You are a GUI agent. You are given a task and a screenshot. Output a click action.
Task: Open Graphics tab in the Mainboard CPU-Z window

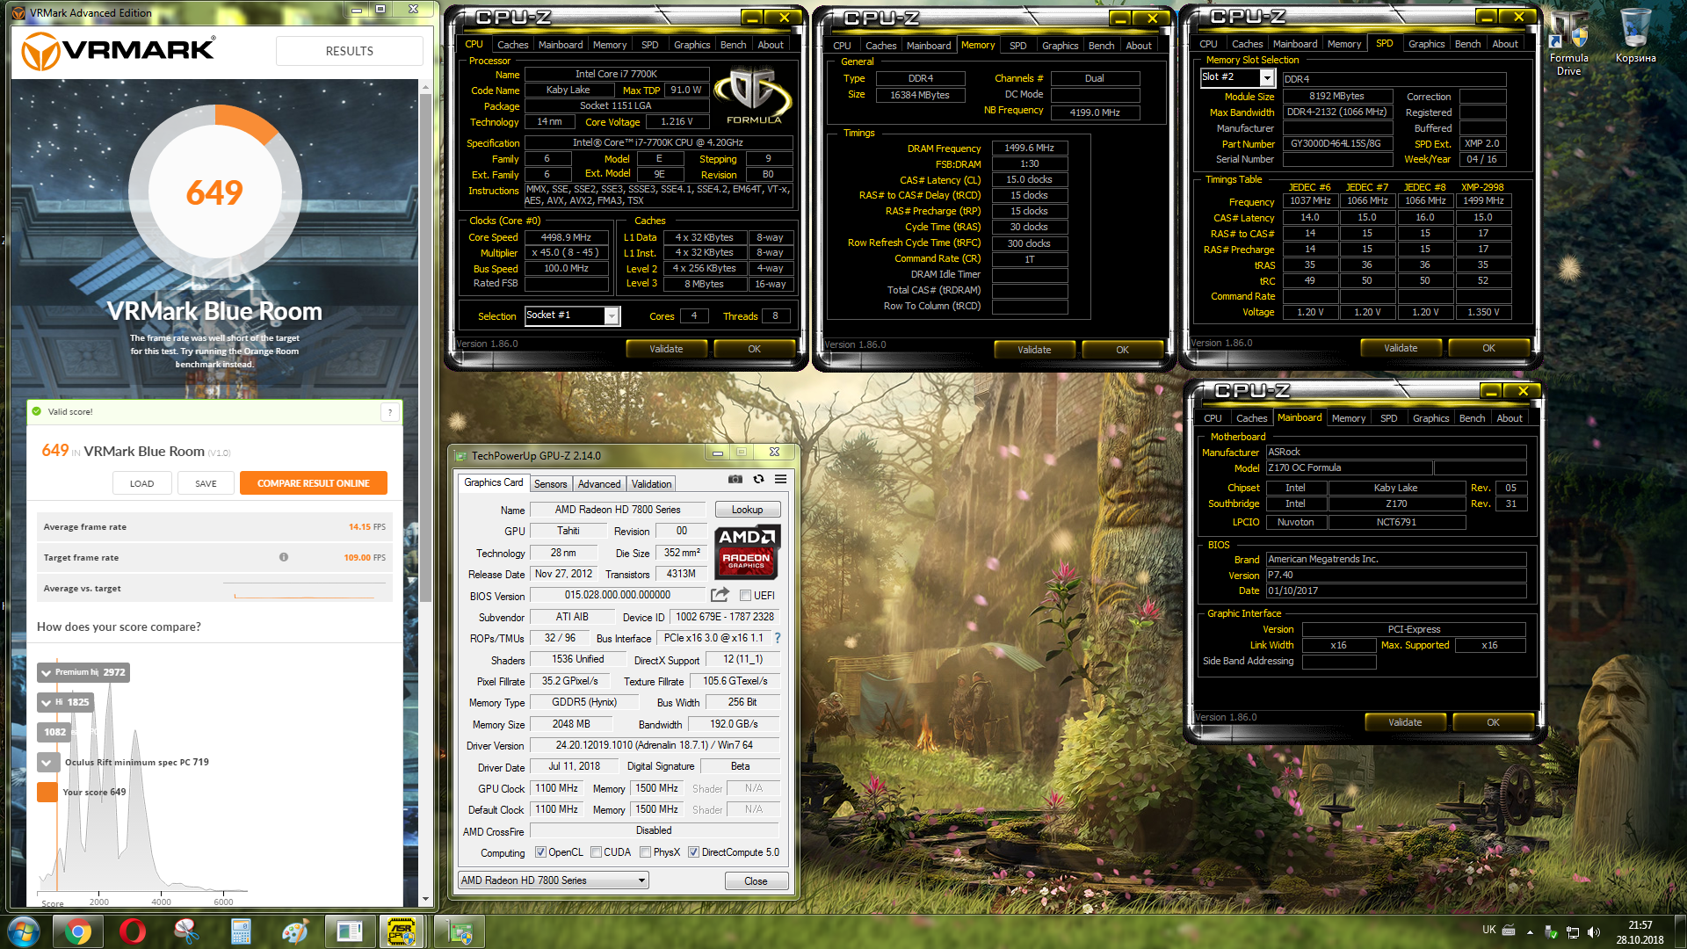[x=1430, y=418]
